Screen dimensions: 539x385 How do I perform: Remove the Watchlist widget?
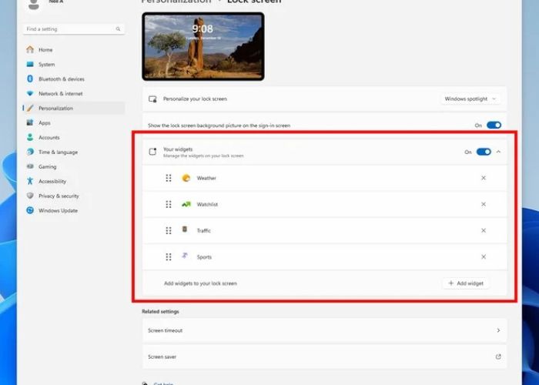coord(484,204)
